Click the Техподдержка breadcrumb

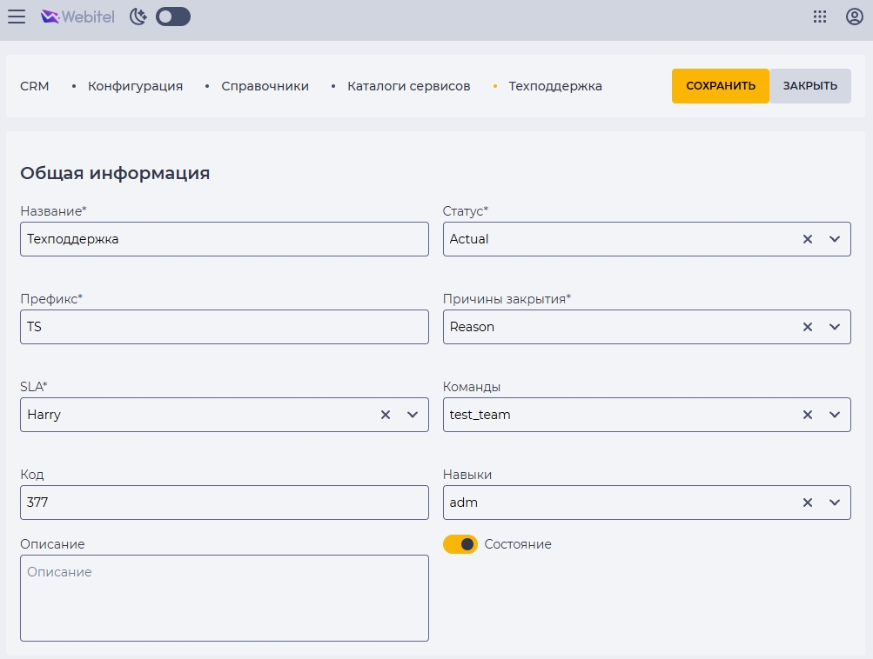555,86
